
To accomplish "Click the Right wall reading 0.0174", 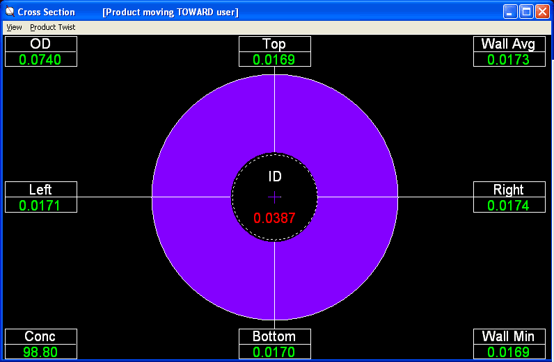I will (x=508, y=206).
